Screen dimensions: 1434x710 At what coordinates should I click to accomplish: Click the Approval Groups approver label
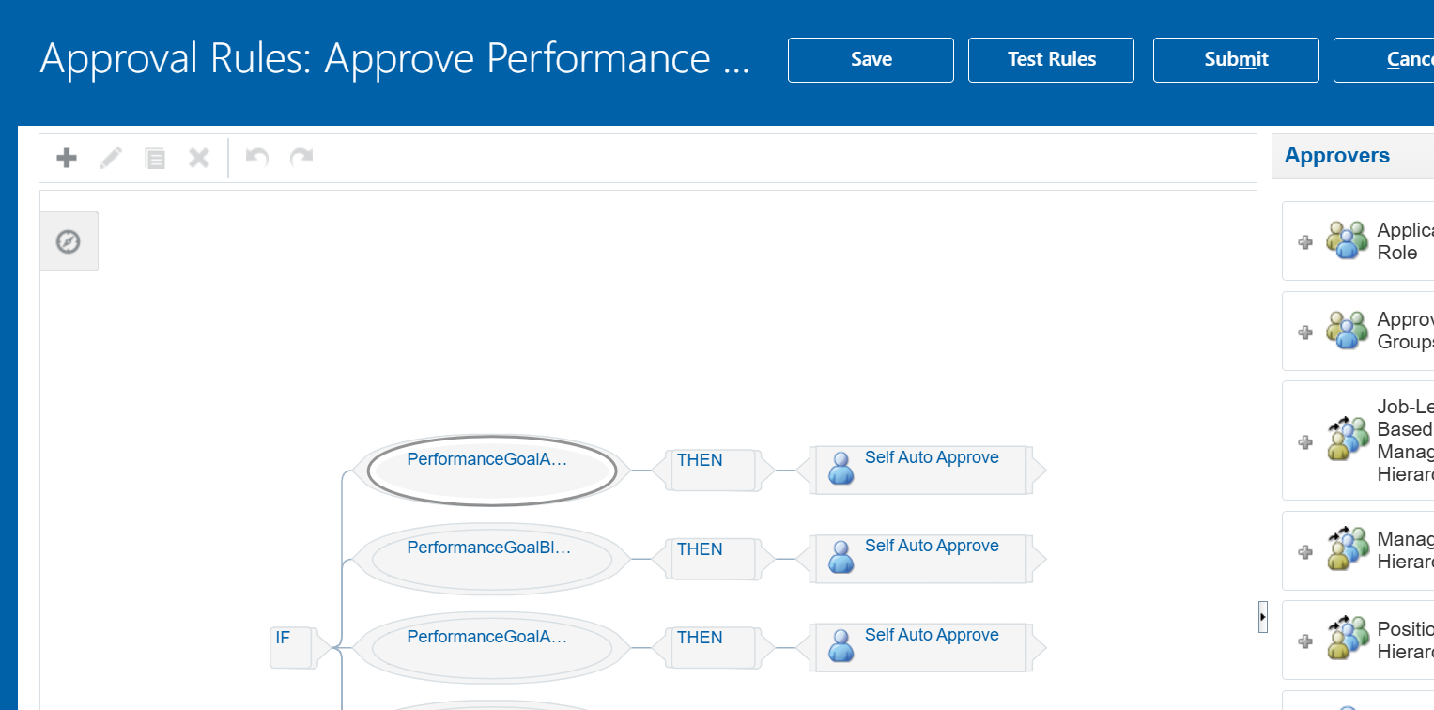click(1405, 331)
